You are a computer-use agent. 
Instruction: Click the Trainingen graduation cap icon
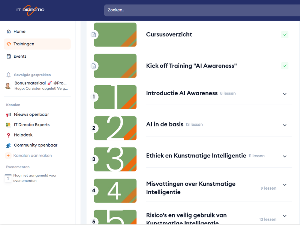coord(9,44)
